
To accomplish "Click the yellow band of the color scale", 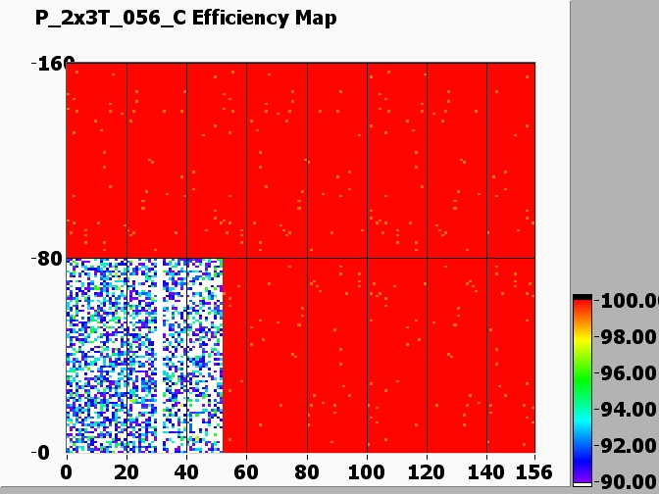I will (583, 340).
